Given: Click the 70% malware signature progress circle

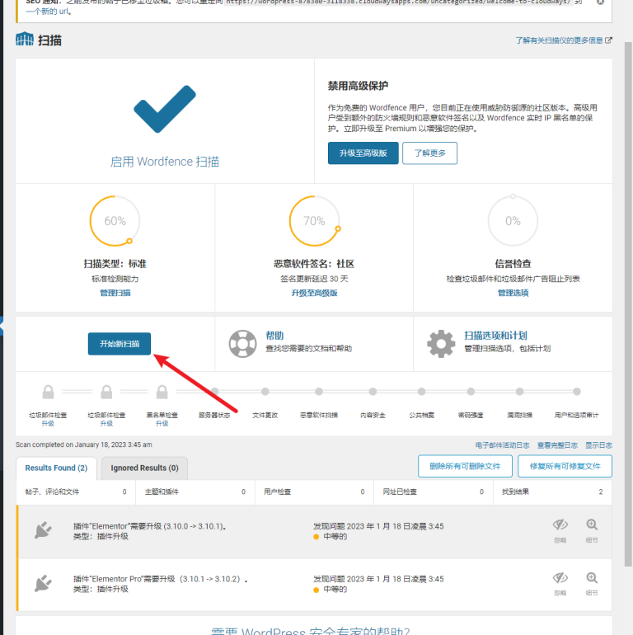Looking at the screenshot, I should pos(315,221).
